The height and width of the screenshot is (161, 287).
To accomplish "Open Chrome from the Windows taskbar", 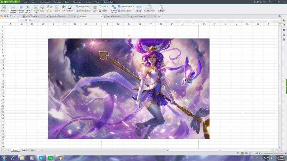I will coord(60,158).
